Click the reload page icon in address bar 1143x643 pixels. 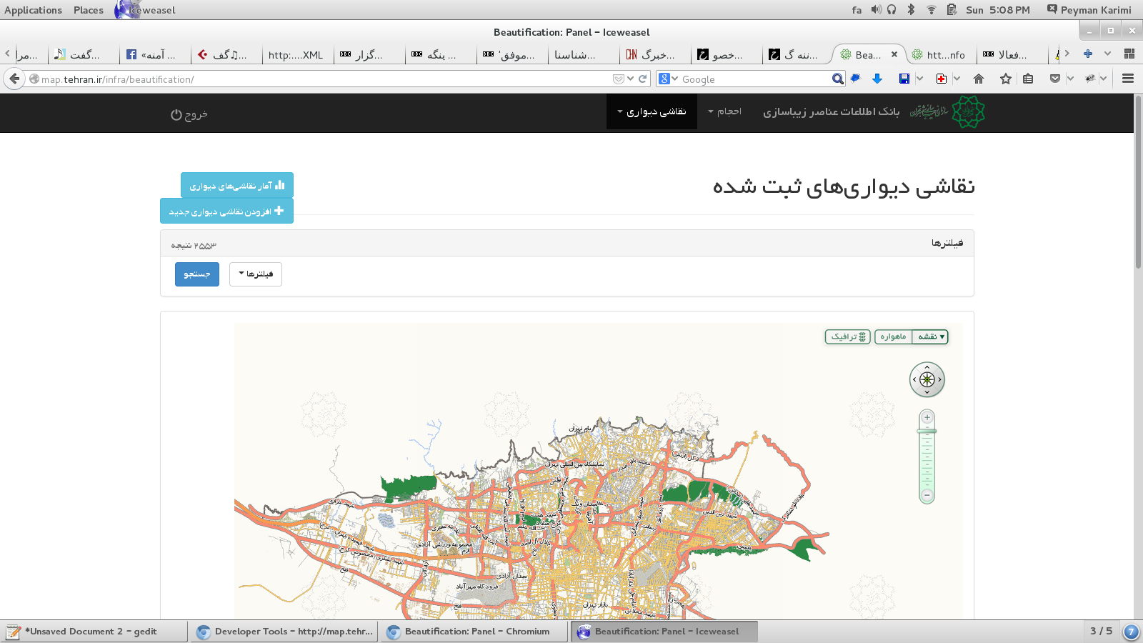pos(643,79)
